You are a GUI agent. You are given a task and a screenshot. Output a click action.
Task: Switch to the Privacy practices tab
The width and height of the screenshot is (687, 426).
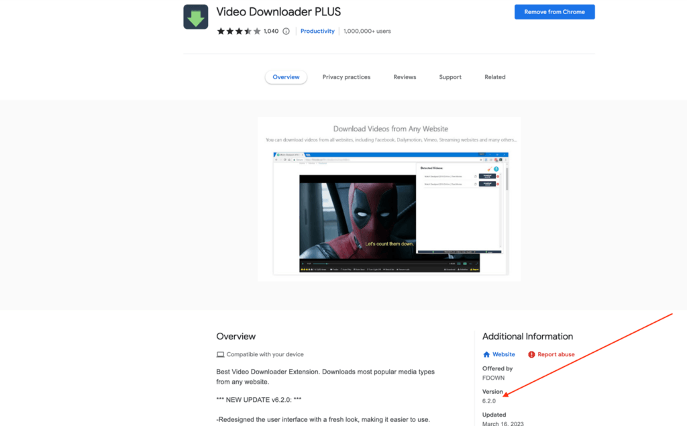[x=346, y=77]
